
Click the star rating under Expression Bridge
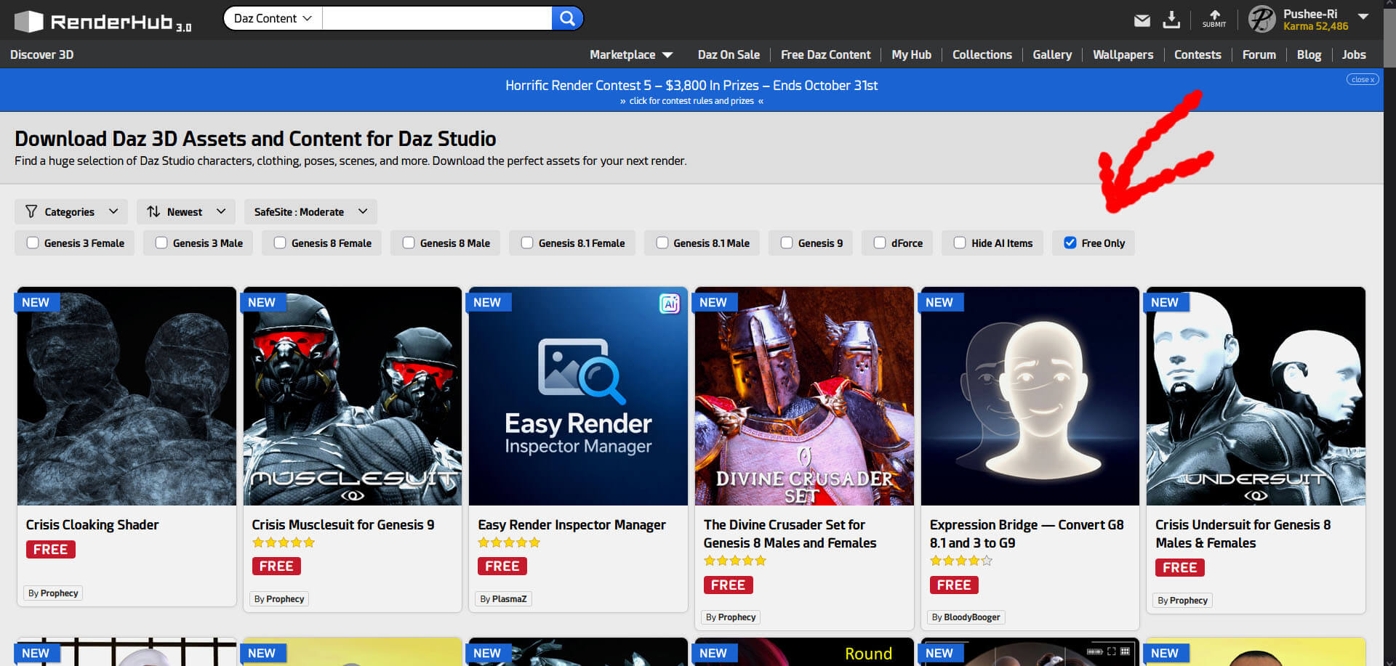pos(961,561)
